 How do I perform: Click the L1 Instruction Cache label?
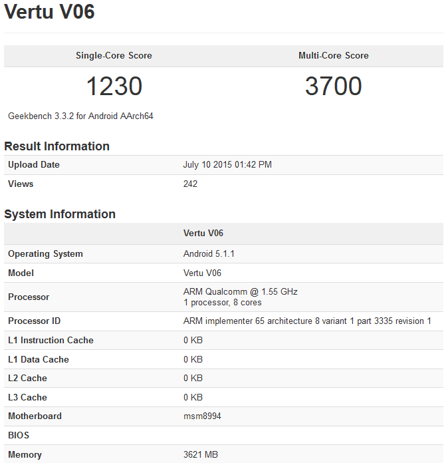coord(51,341)
